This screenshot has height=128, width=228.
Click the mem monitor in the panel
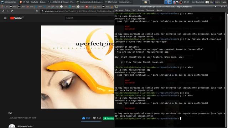pos(217,2)
